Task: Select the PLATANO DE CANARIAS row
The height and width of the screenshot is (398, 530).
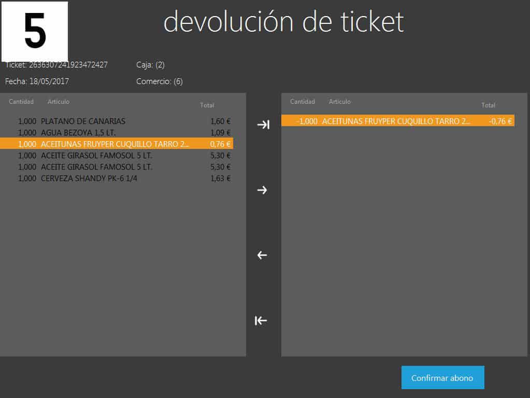Action: [117, 121]
